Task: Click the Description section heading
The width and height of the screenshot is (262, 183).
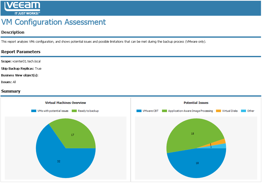Action: 13,32
